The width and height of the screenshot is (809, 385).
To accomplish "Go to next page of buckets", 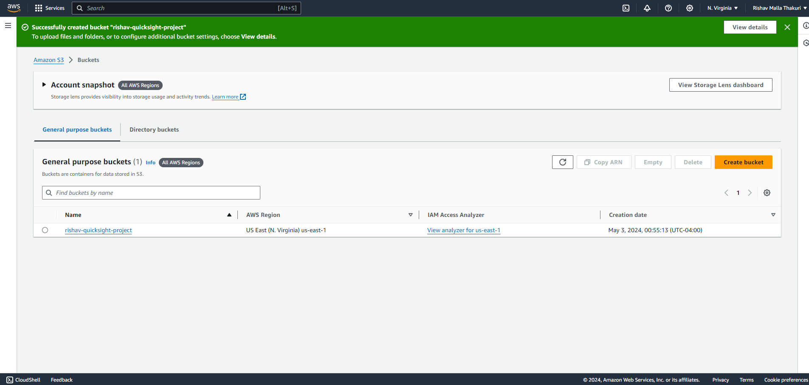I will point(750,193).
